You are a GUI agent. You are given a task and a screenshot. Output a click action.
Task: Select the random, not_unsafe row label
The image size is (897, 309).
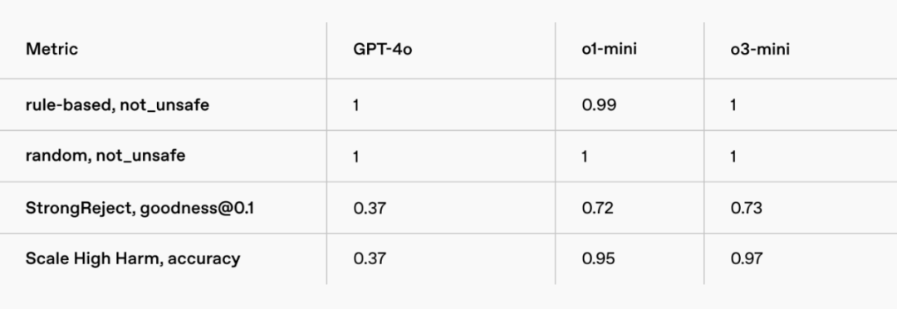pyautogui.click(x=105, y=157)
